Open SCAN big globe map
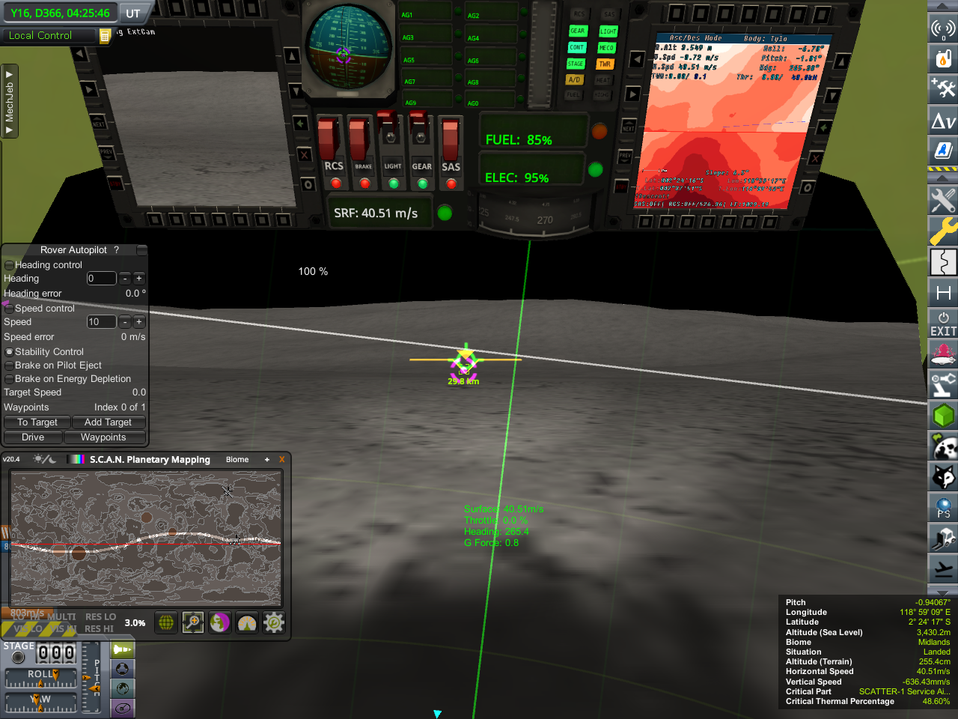958x719 pixels. click(x=166, y=622)
